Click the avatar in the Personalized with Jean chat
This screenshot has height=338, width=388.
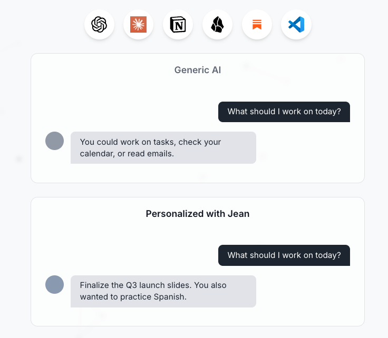pos(55,284)
